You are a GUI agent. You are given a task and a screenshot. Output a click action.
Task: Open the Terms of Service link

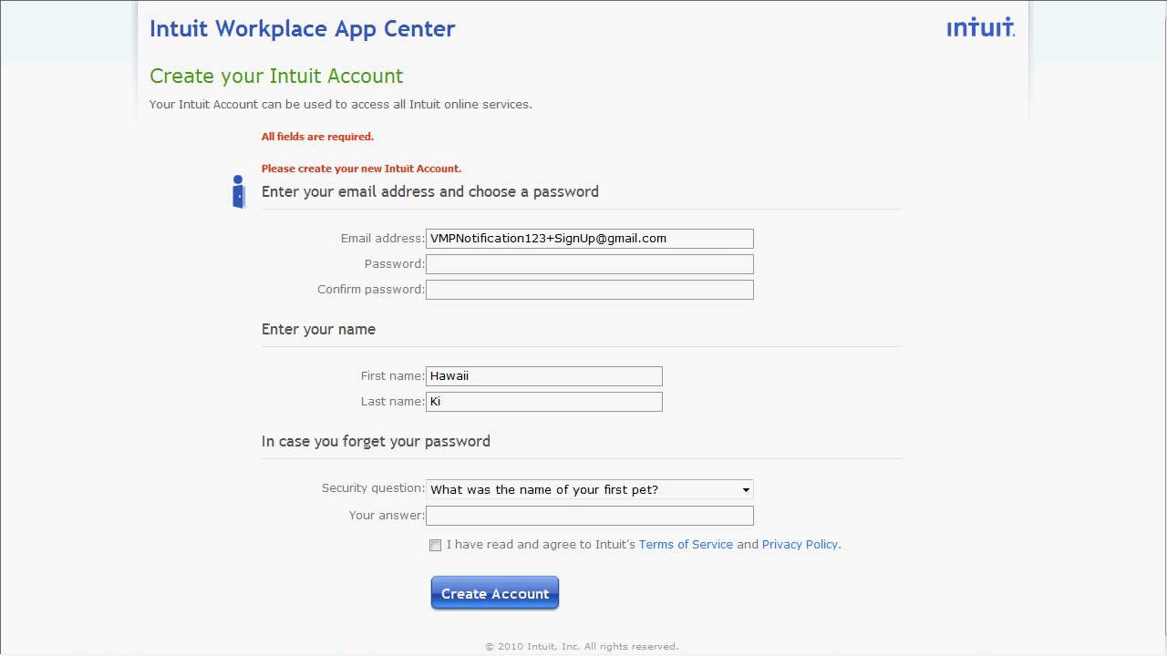686,544
